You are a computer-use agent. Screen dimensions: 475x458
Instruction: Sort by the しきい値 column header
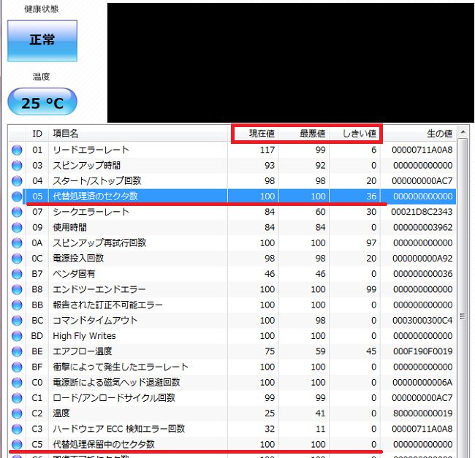tap(354, 134)
